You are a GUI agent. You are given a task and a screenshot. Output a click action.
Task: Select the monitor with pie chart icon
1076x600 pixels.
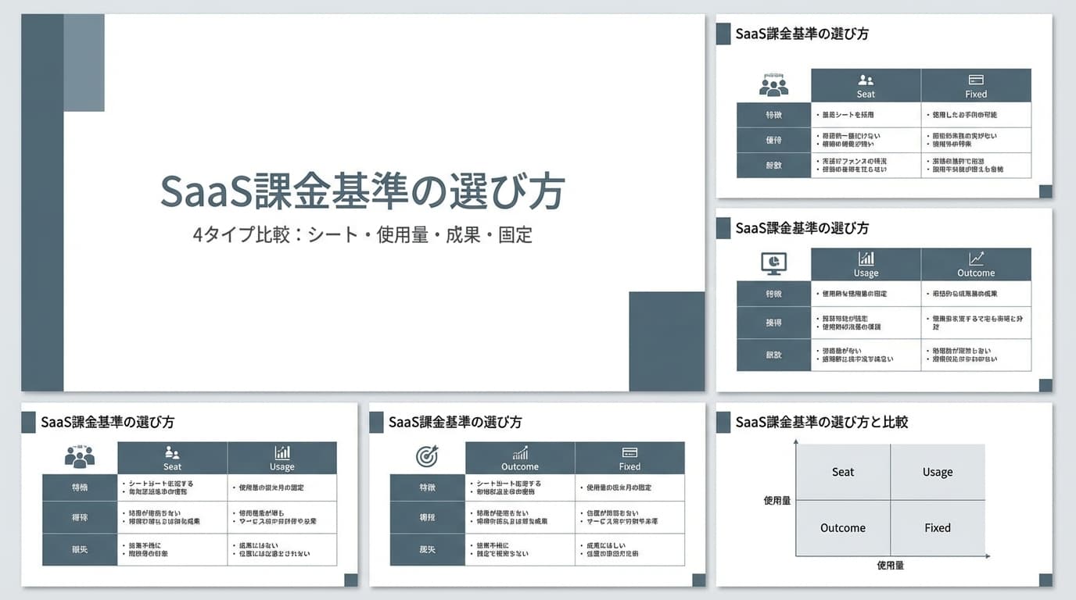[773, 264]
